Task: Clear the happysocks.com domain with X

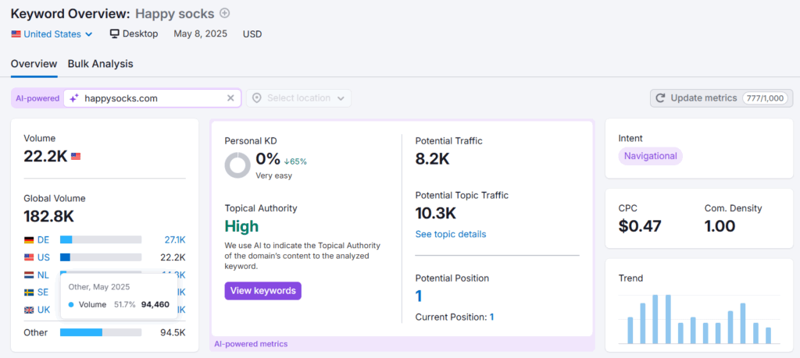Action: 230,98
